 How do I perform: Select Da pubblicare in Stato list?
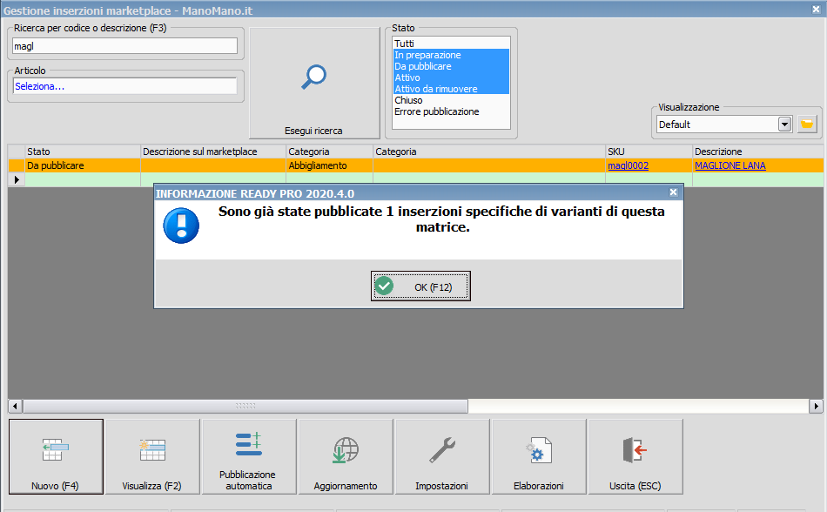(451, 66)
